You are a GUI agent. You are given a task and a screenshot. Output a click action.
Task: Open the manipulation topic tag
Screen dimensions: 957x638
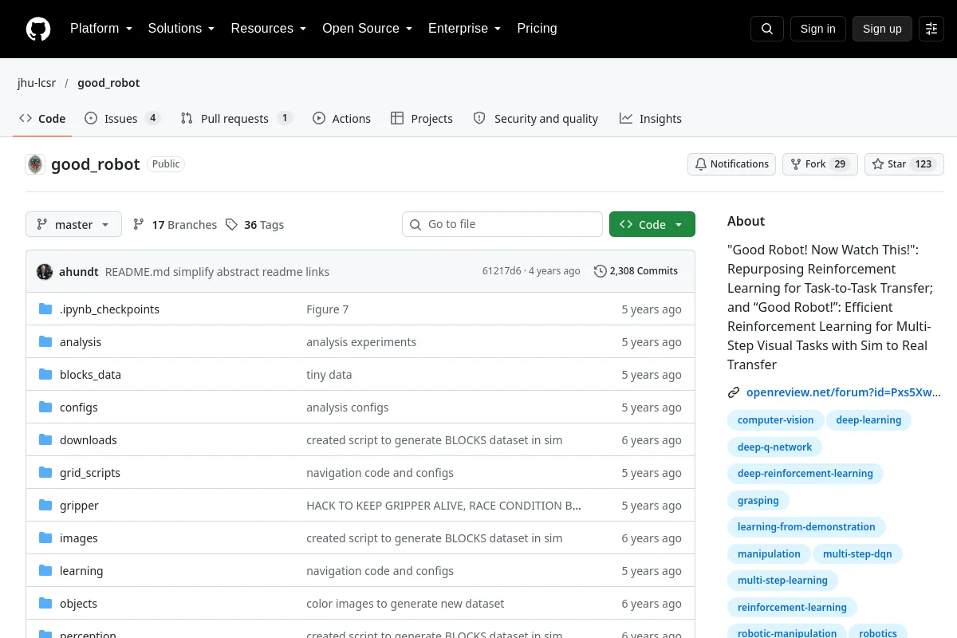769,554
